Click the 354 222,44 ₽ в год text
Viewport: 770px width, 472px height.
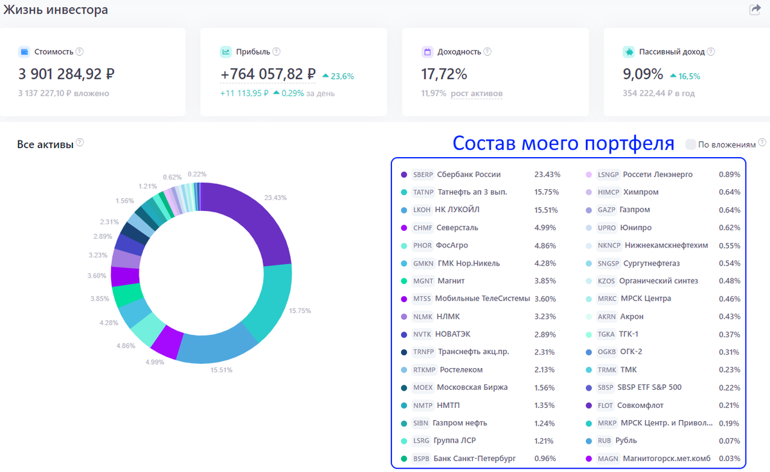658,94
